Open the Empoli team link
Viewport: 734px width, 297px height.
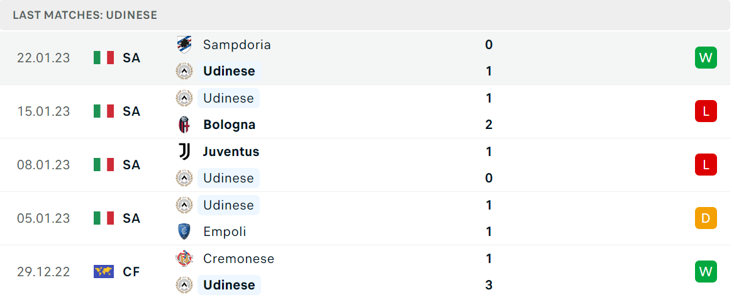[225, 232]
